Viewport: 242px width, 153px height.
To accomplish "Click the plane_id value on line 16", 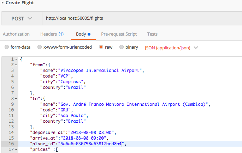I will pyautogui.click(x=91, y=144).
